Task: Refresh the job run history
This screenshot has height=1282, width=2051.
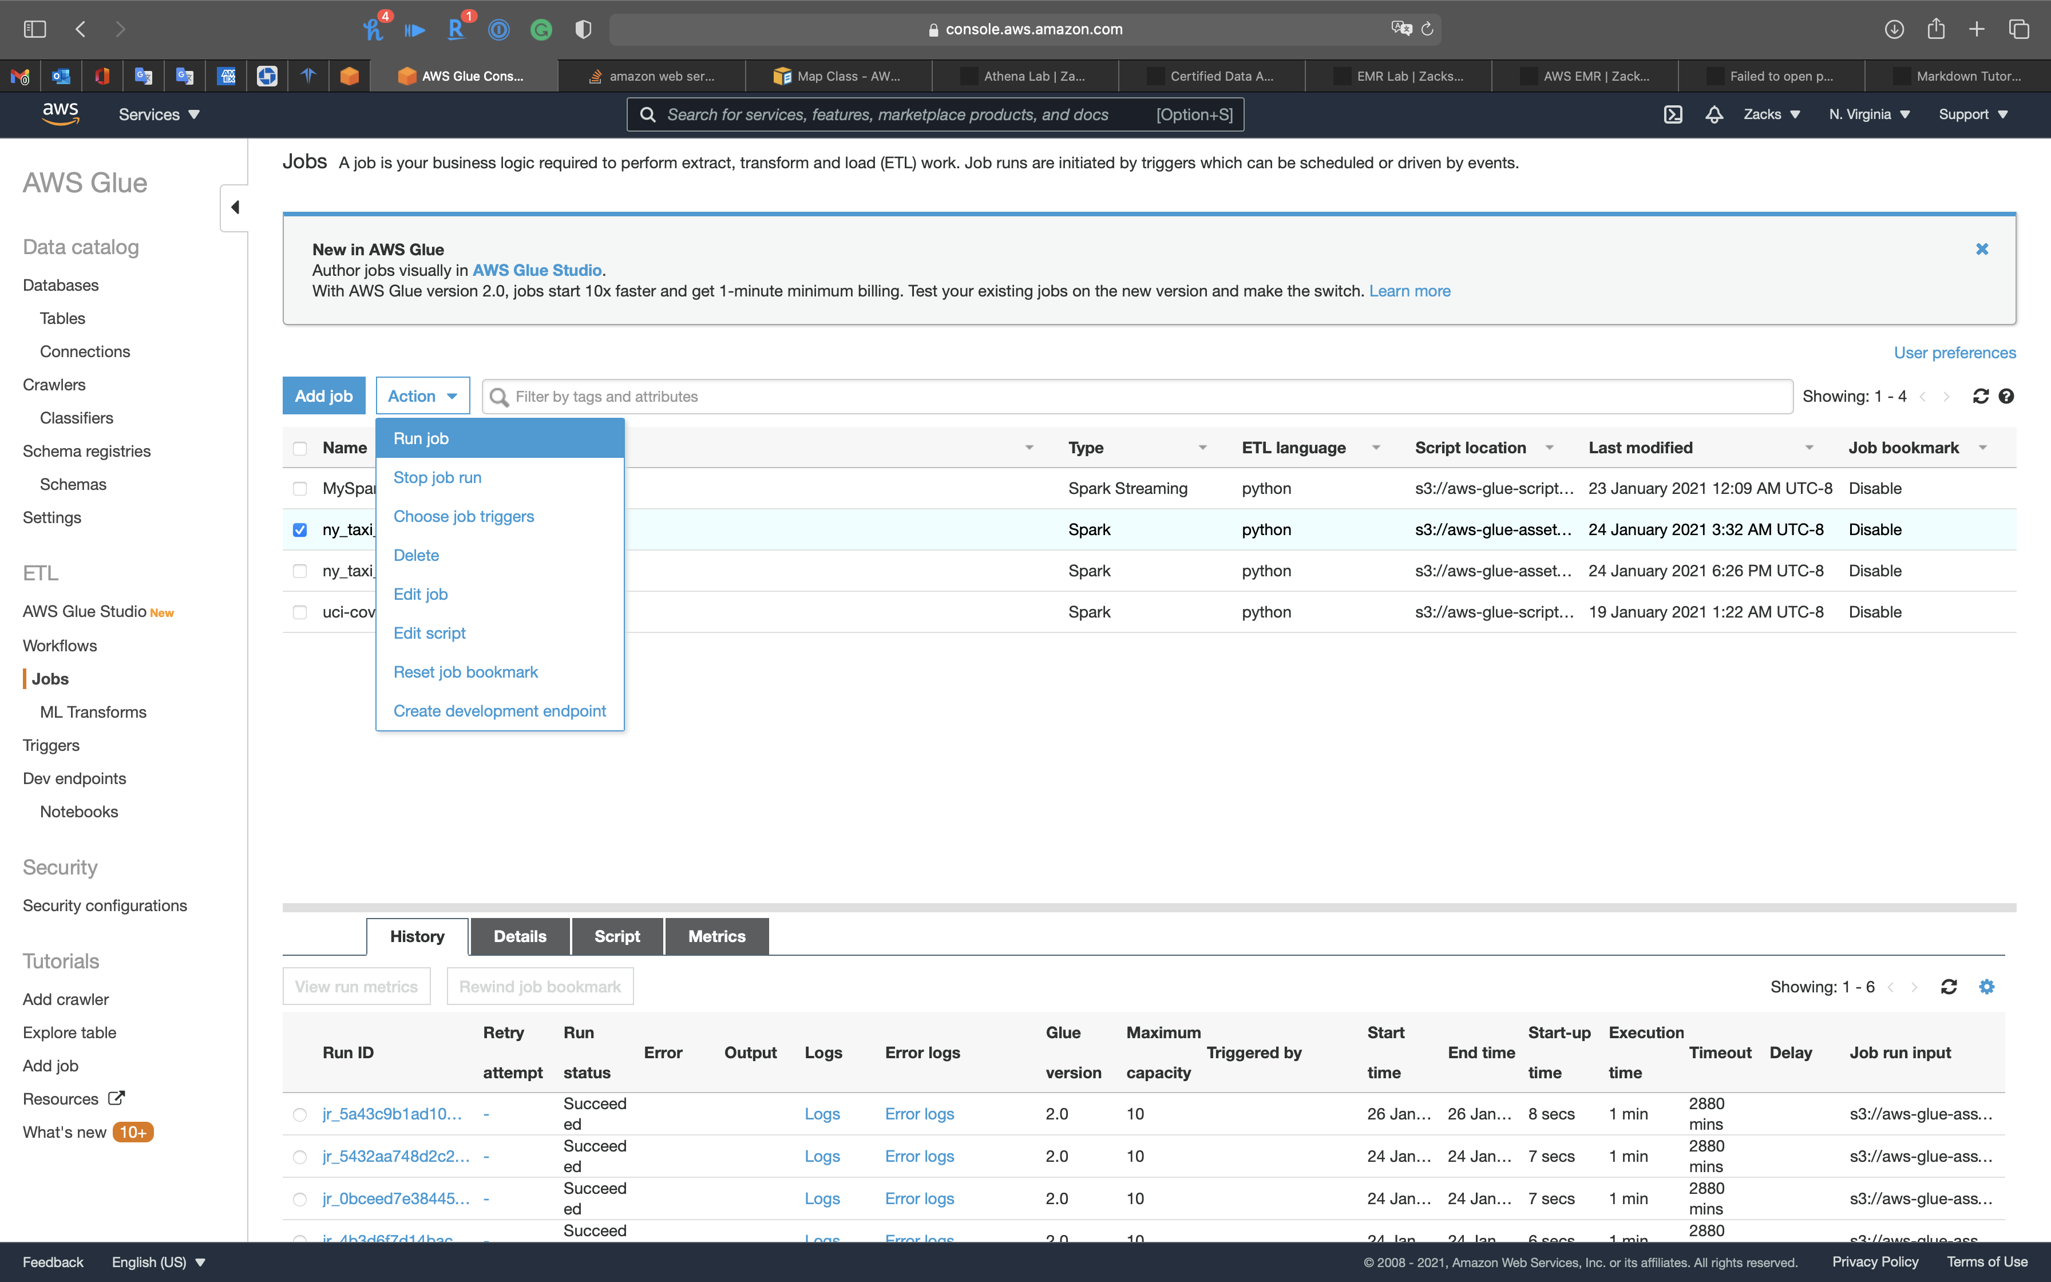Action: (1949, 987)
